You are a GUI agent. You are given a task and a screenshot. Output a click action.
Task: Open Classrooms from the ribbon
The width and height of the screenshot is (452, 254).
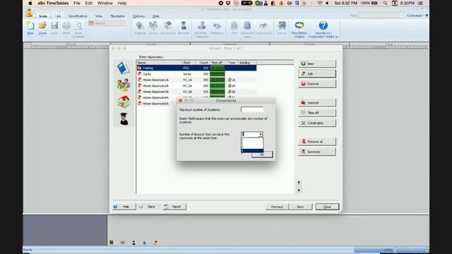click(168, 28)
